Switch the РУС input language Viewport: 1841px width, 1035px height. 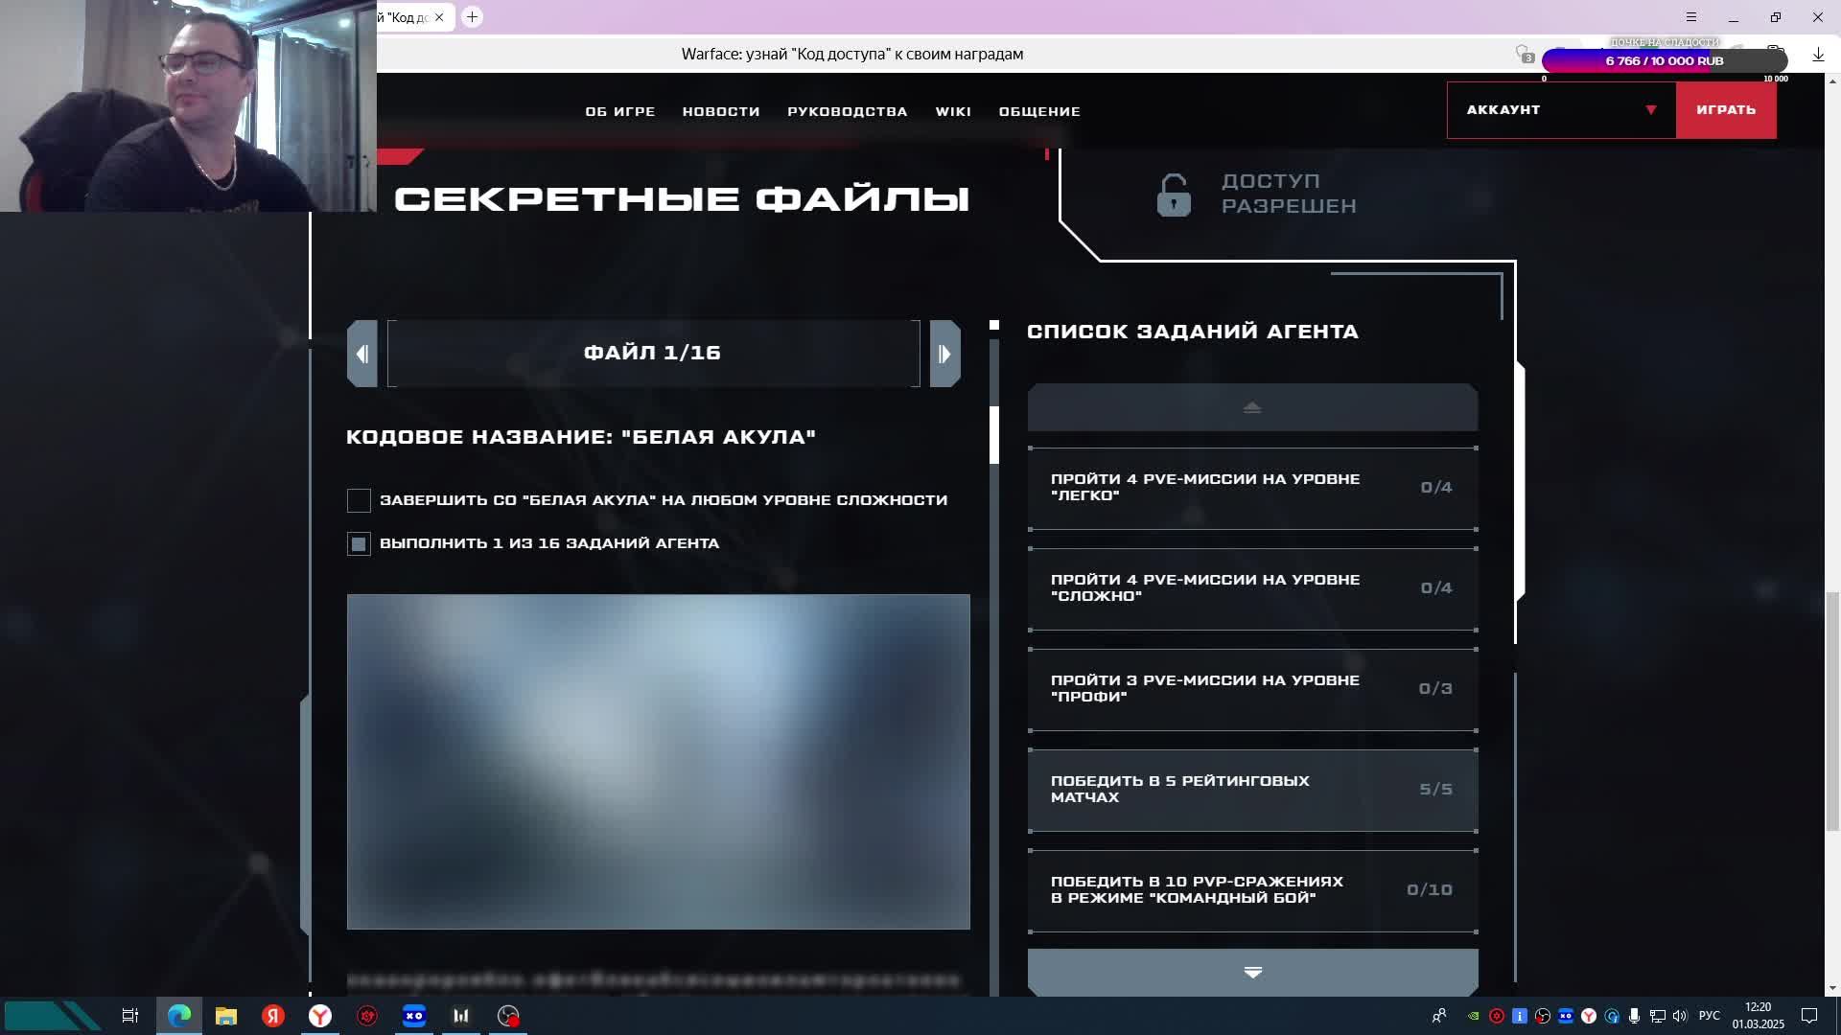(1710, 1016)
